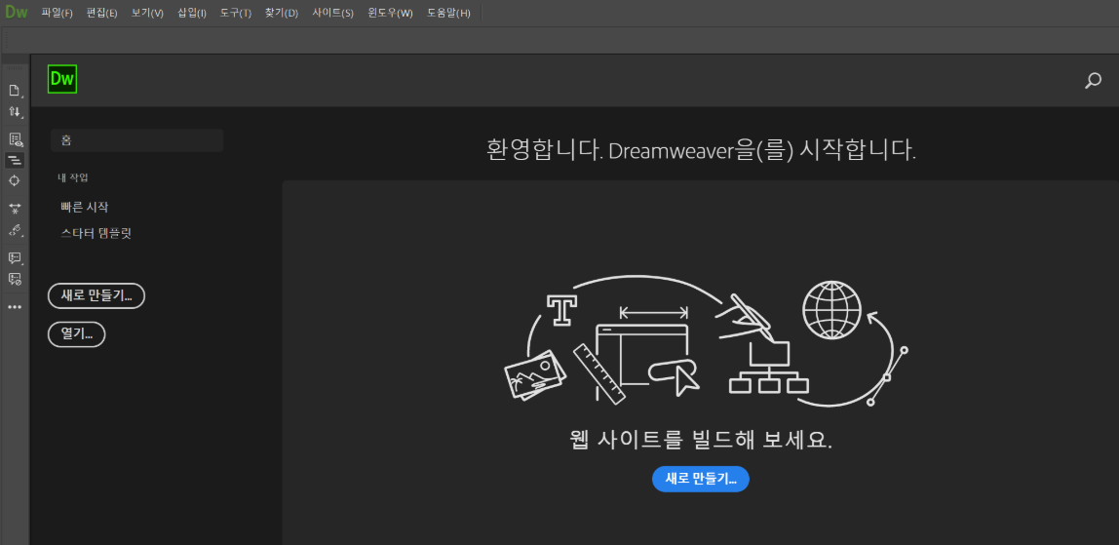Open the 찾기(D) menu
This screenshot has width=1119, height=545.
(281, 13)
